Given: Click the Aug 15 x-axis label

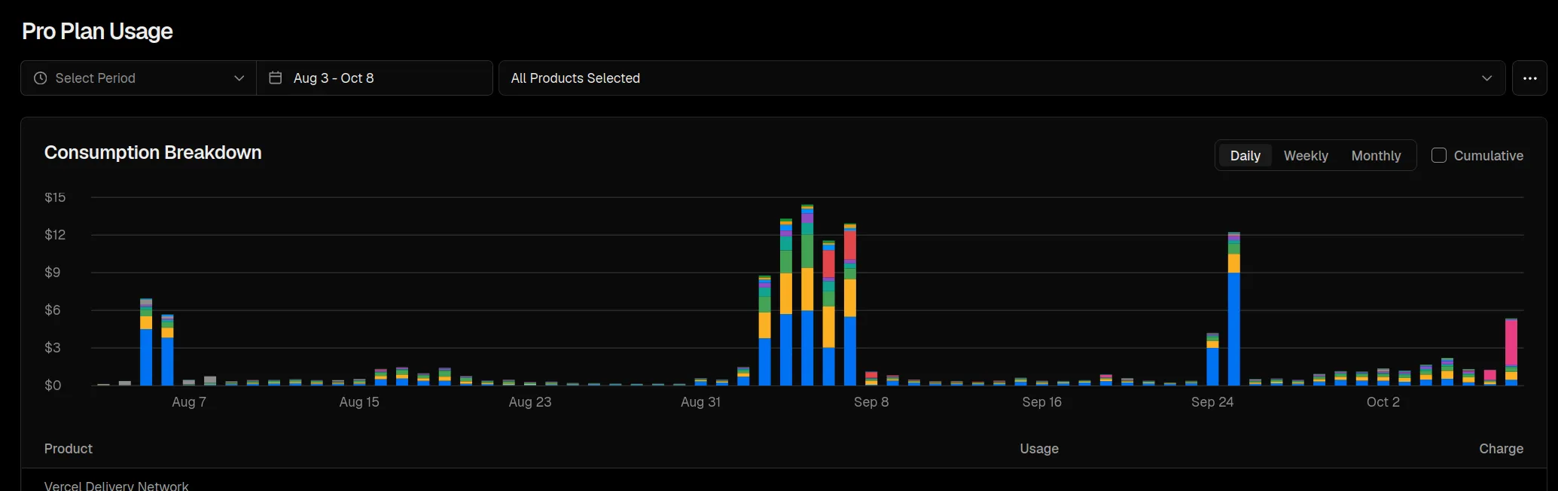Looking at the screenshot, I should point(359,402).
